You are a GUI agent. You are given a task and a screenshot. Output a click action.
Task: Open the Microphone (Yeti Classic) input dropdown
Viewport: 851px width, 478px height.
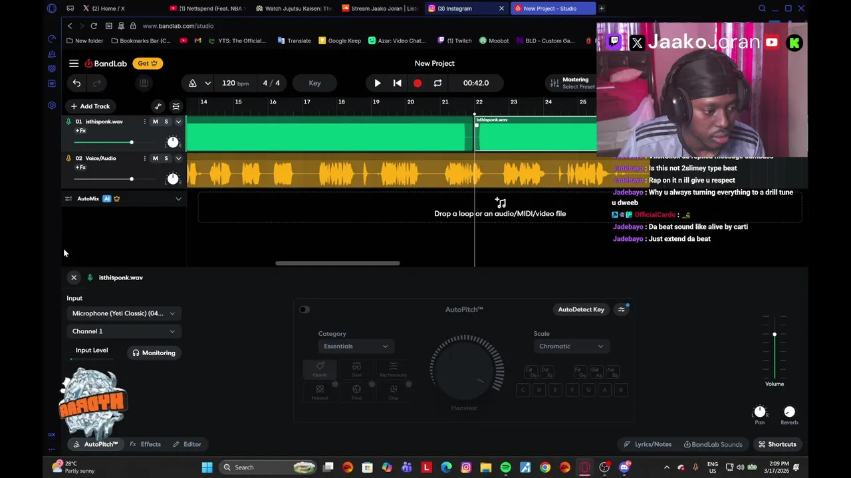point(124,313)
